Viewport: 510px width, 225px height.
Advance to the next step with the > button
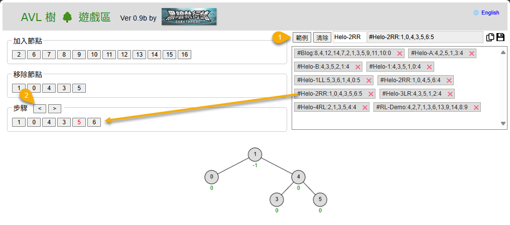pos(55,108)
